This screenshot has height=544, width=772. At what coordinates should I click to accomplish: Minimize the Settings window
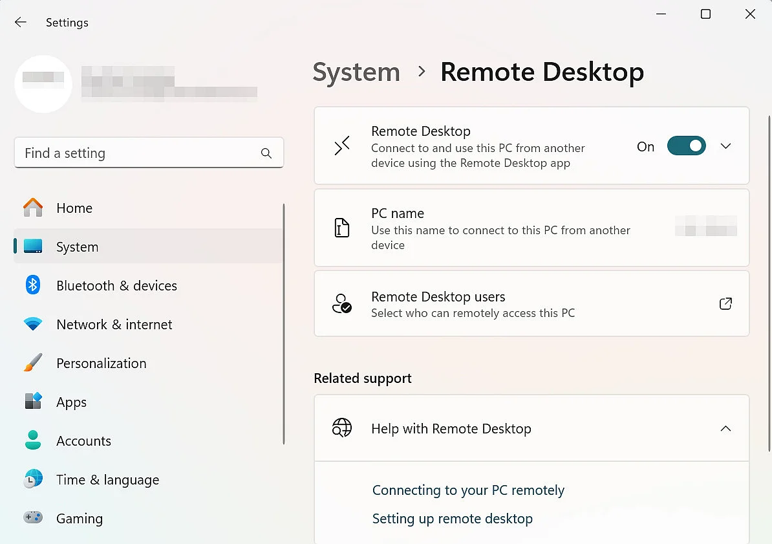661,14
